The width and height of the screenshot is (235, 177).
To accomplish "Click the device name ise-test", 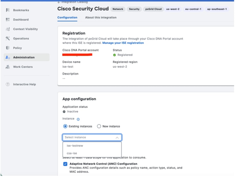I will tap(68, 67).
